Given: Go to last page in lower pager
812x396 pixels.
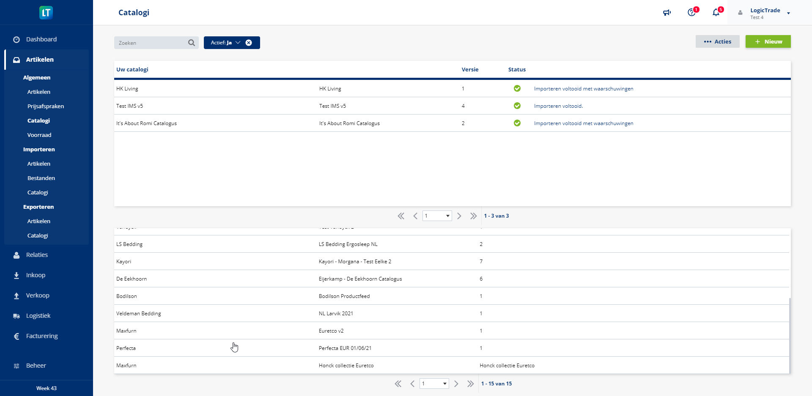Looking at the screenshot, I should [x=470, y=384].
